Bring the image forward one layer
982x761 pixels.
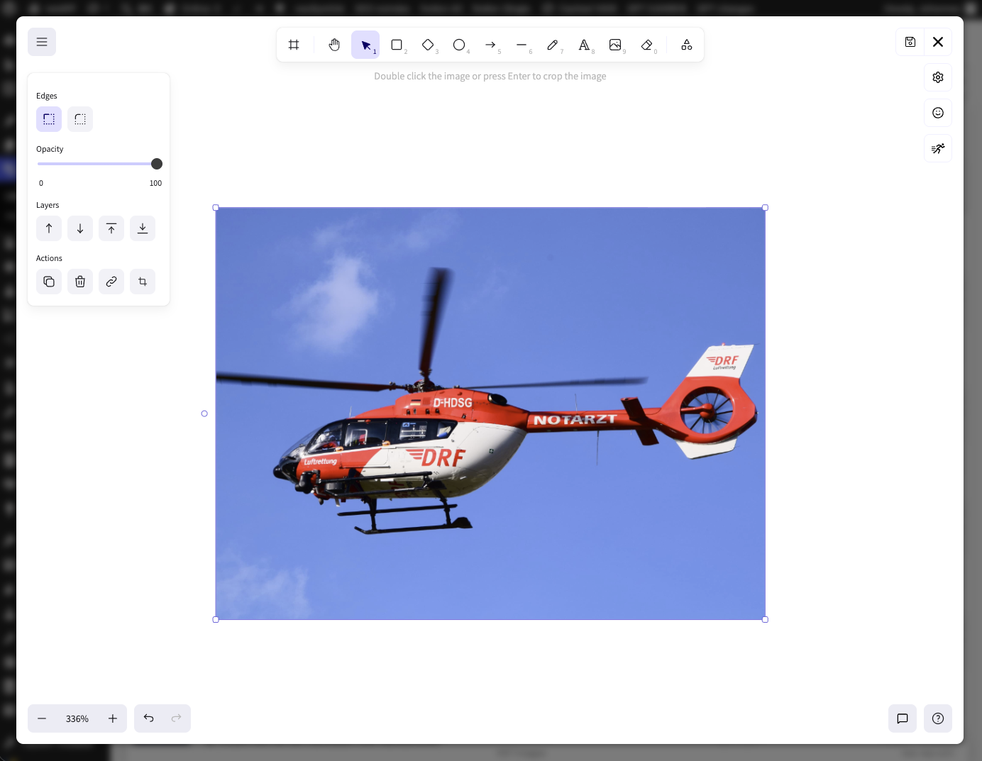(49, 228)
